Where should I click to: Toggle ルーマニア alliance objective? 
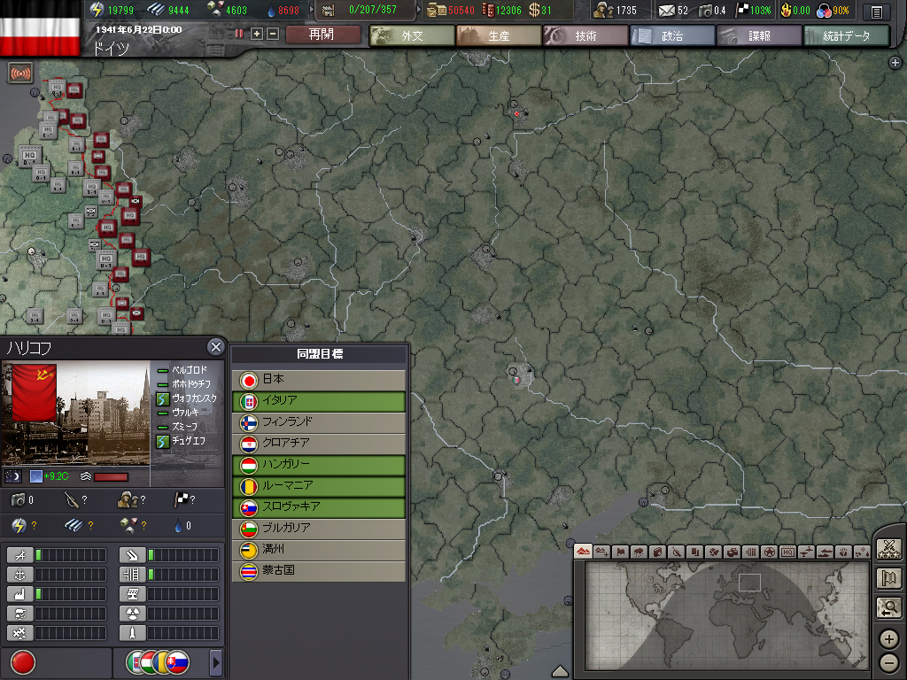coord(319,486)
